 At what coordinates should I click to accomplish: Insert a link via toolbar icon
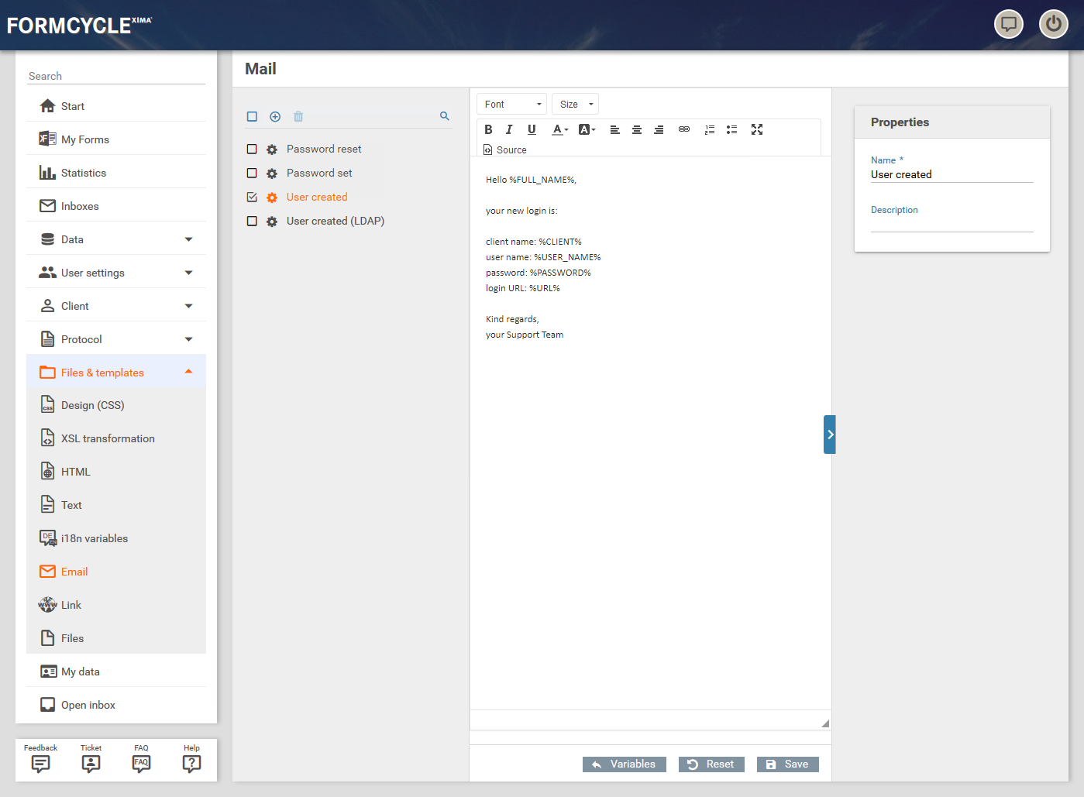click(x=684, y=129)
